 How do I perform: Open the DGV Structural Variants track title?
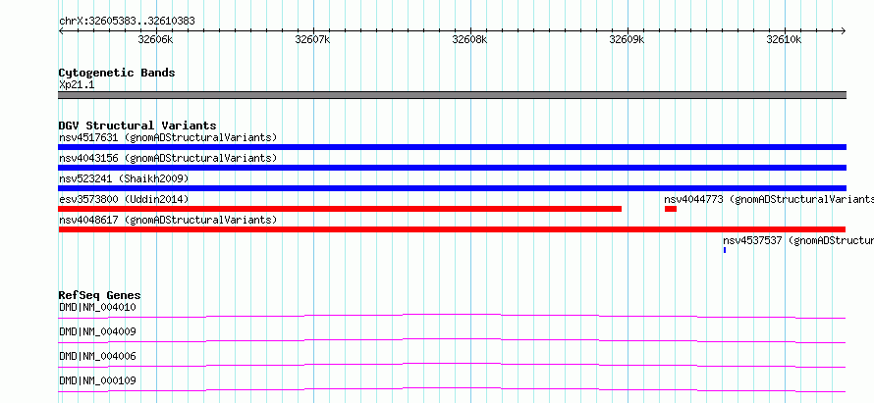pos(137,126)
